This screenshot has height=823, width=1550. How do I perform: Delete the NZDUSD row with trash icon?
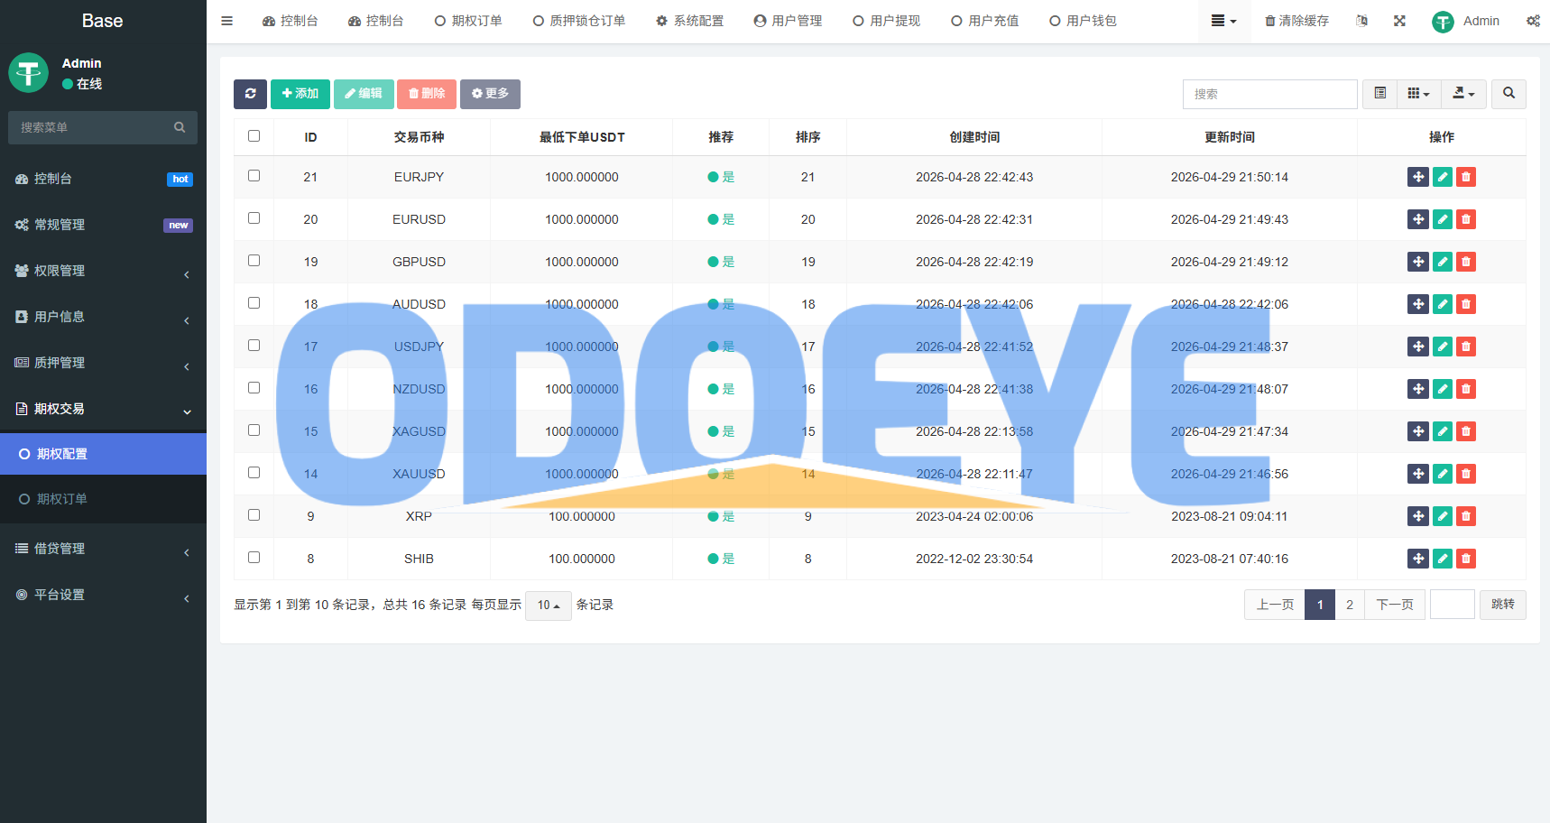pos(1466,389)
